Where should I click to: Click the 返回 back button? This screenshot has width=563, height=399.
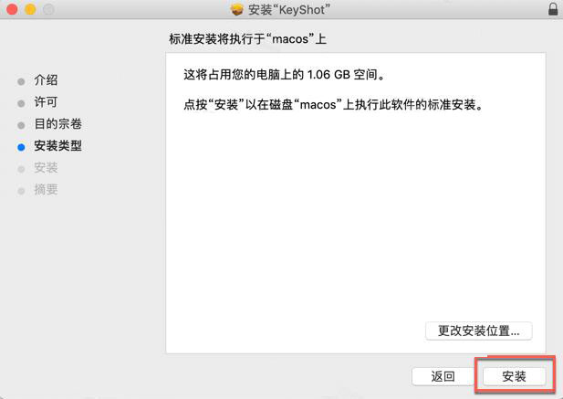(443, 376)
